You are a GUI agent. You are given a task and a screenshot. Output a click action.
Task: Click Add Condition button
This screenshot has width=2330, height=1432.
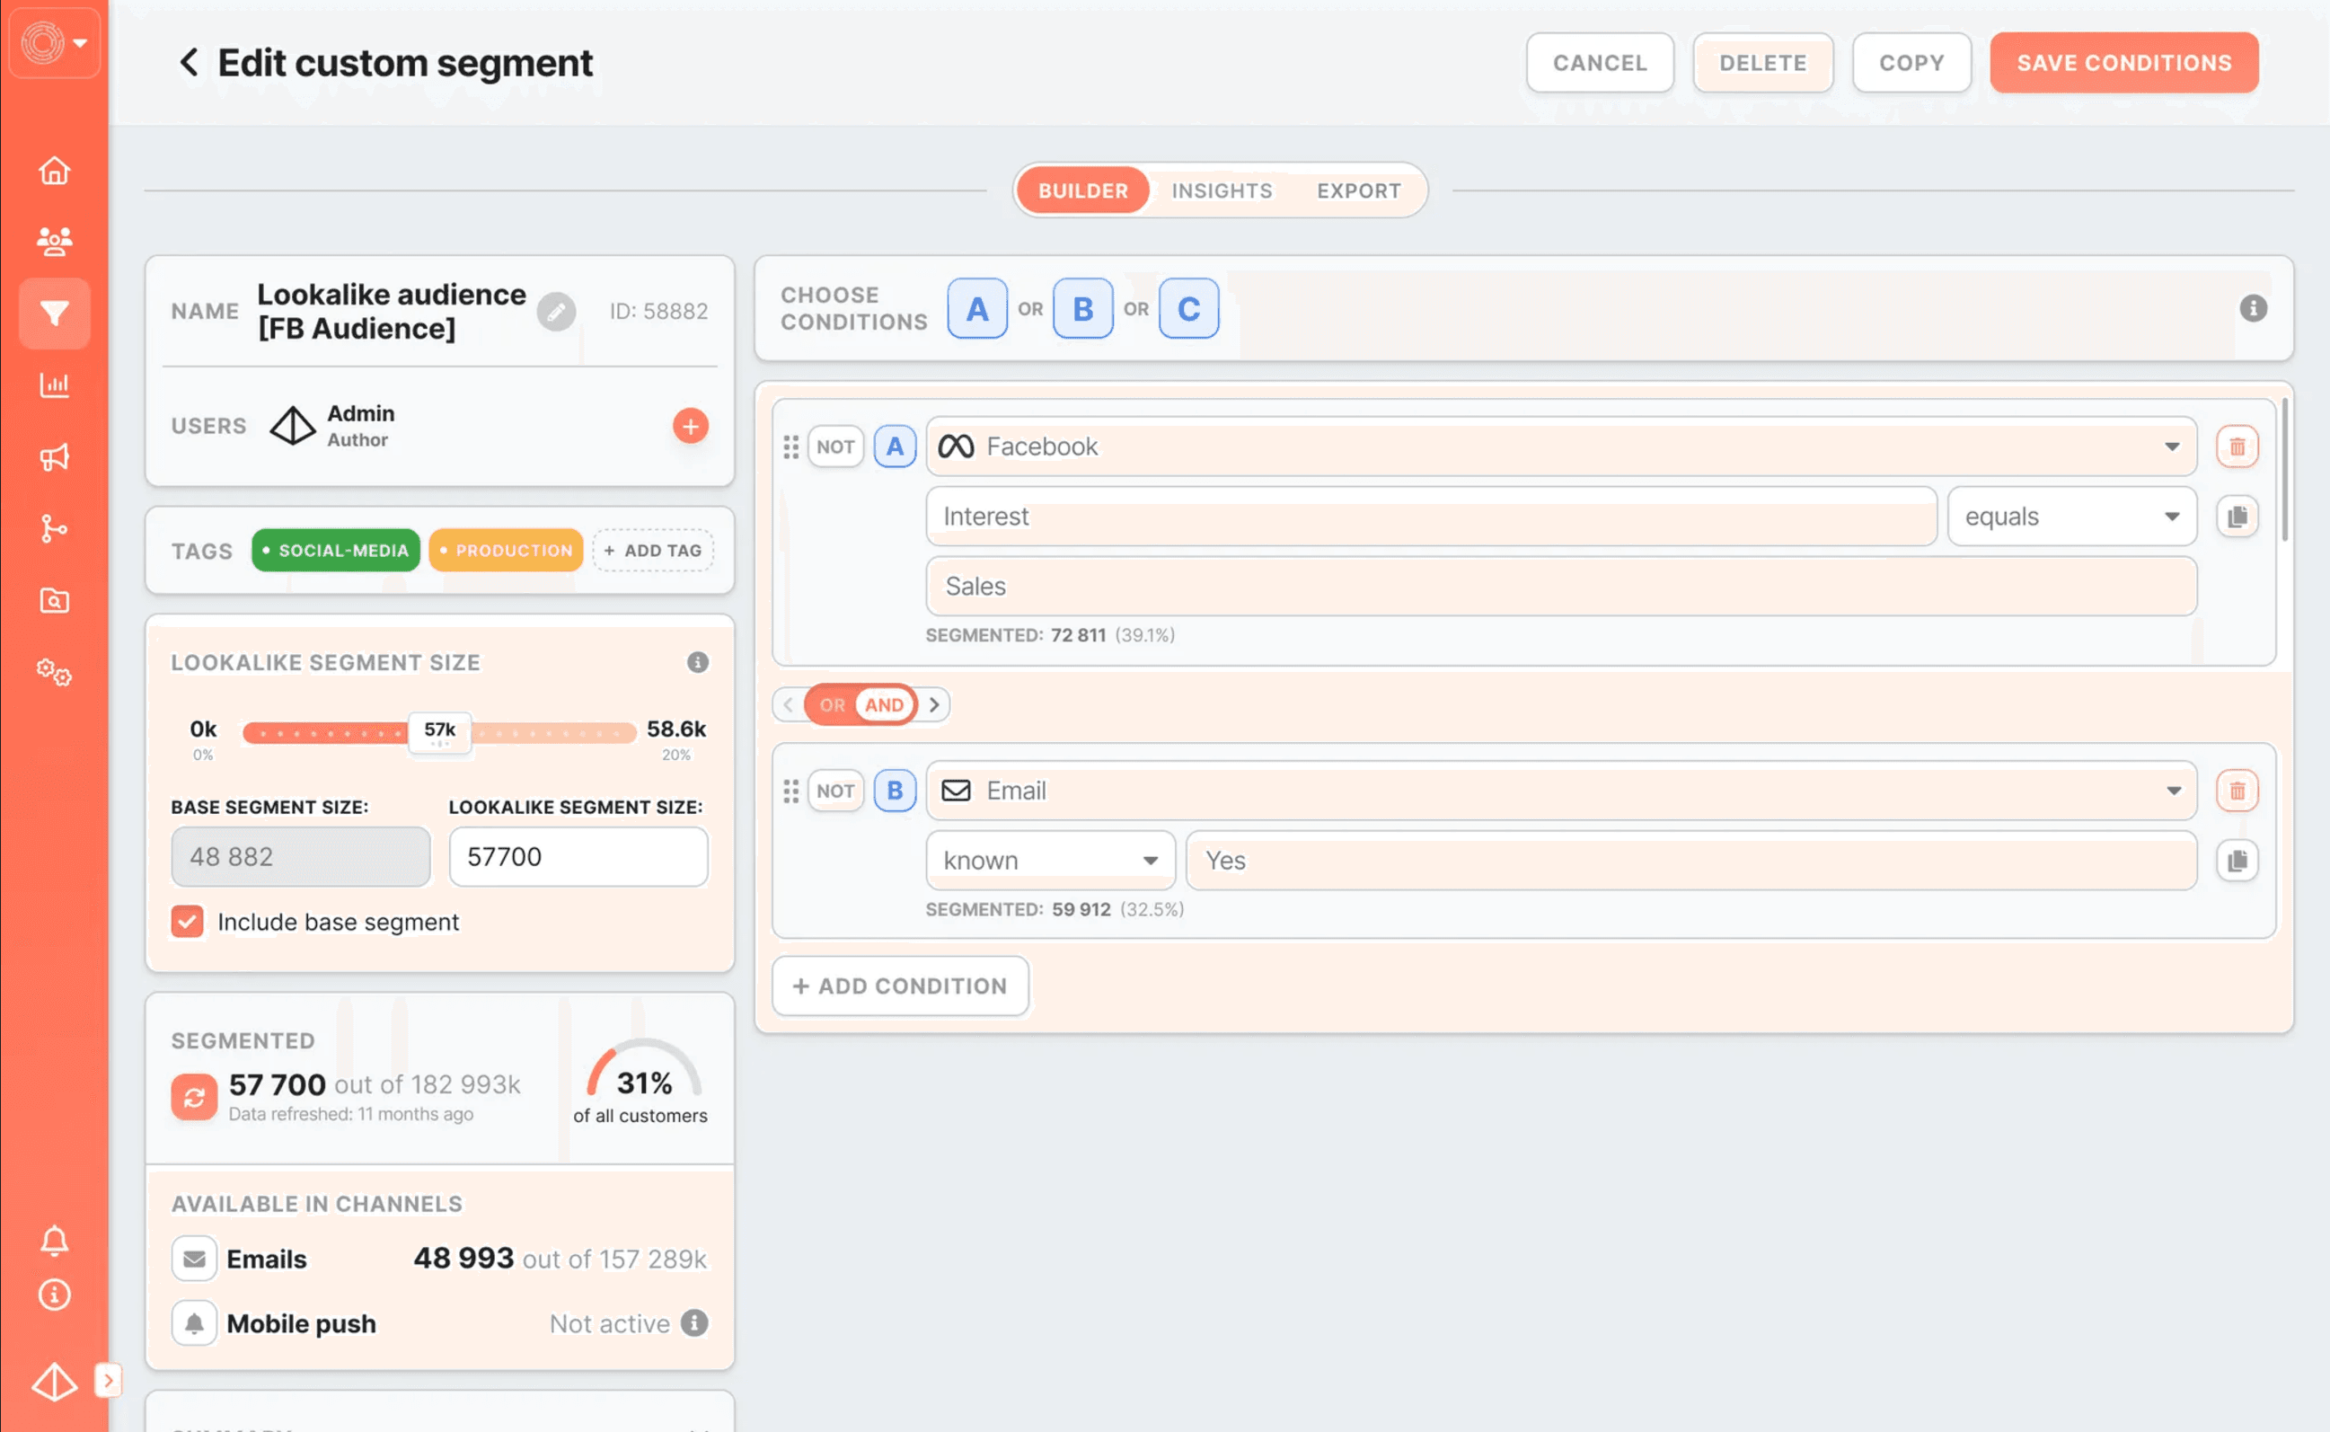(x=899, y=986)
